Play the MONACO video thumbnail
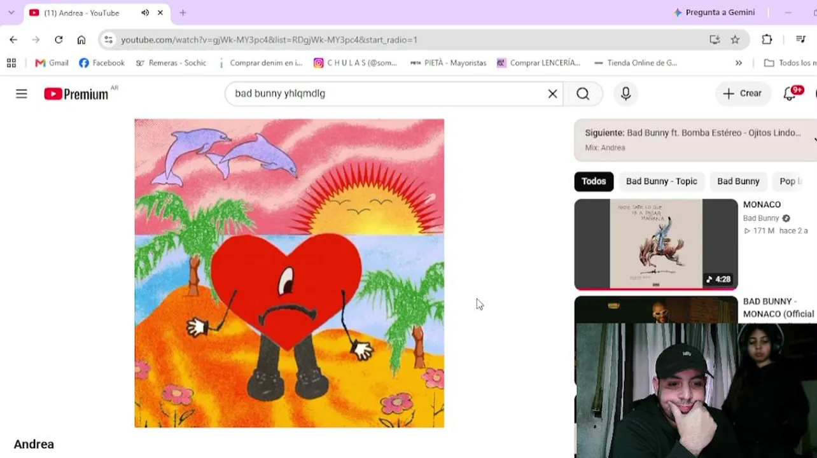The width and height of the screenshot is (817, 458). [656, 244]
